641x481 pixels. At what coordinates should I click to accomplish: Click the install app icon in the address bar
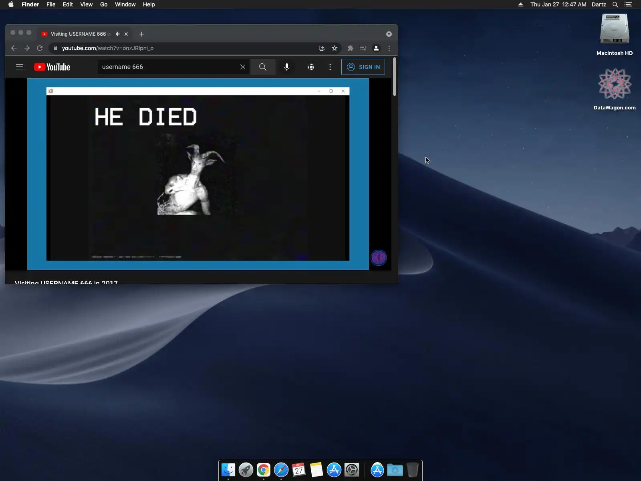tap(321, 48)
